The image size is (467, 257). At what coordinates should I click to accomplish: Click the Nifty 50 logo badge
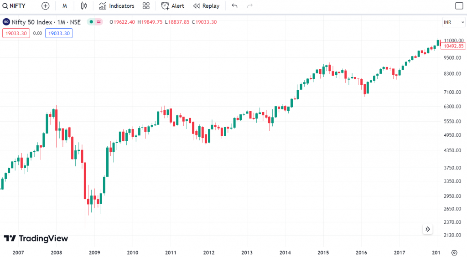pos(6,22)
